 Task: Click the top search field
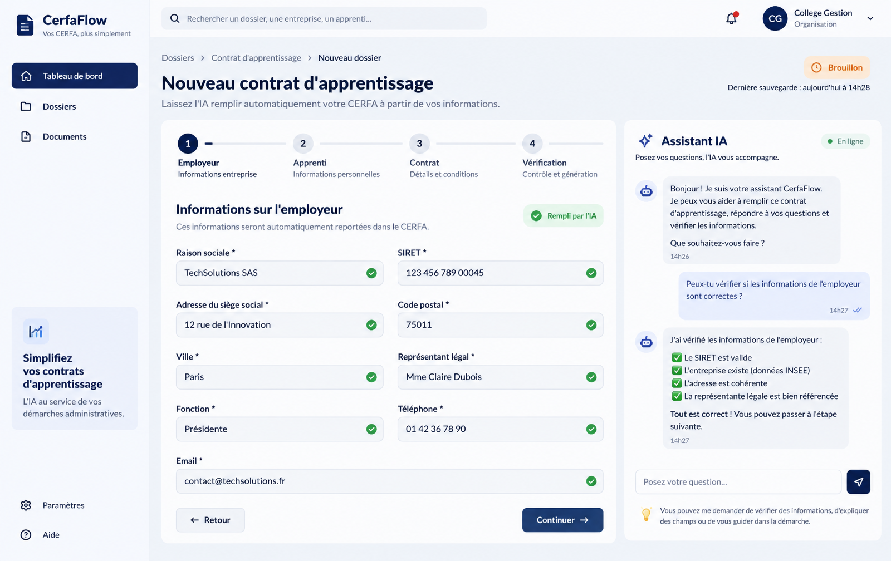(x=324, y=18)
